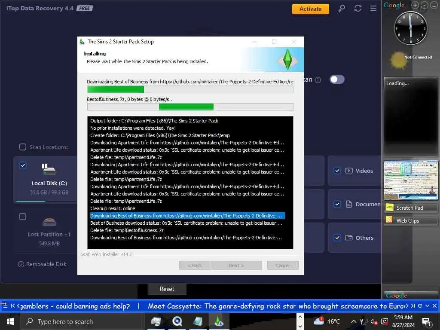Screen dimensions: 440x330
Task: Click the Videos file type icon
Action: point(349,171)
